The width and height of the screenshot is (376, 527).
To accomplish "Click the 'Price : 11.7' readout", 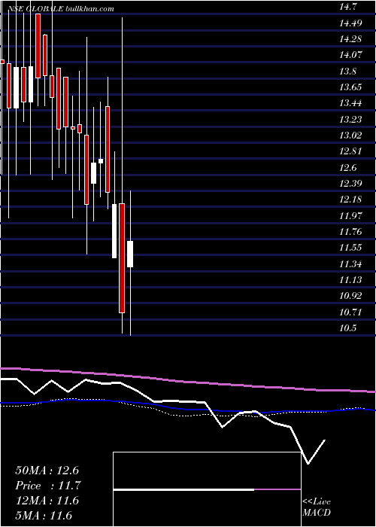I will (48, 486).
